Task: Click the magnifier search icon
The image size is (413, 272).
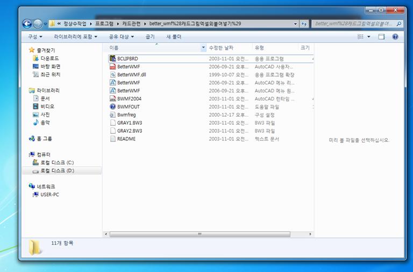Action: (399, 24)
